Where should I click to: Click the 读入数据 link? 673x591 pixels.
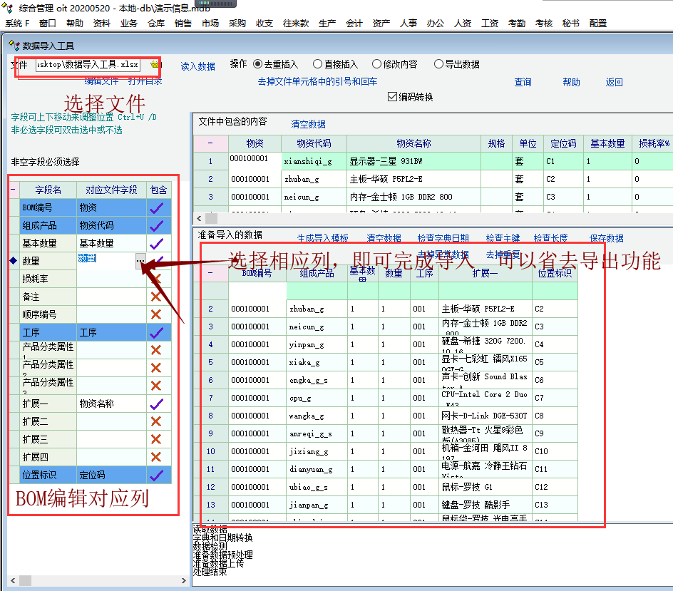(197, 66)
